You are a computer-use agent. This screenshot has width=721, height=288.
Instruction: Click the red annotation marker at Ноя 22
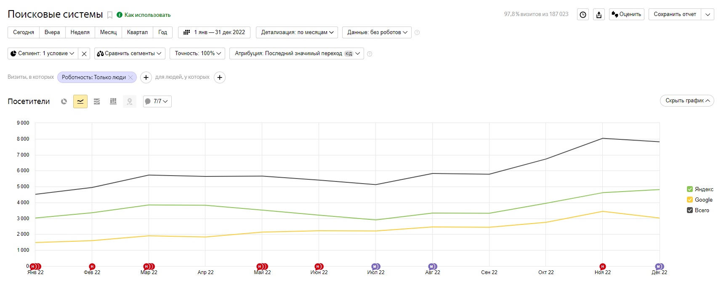[x=603, y=267]
